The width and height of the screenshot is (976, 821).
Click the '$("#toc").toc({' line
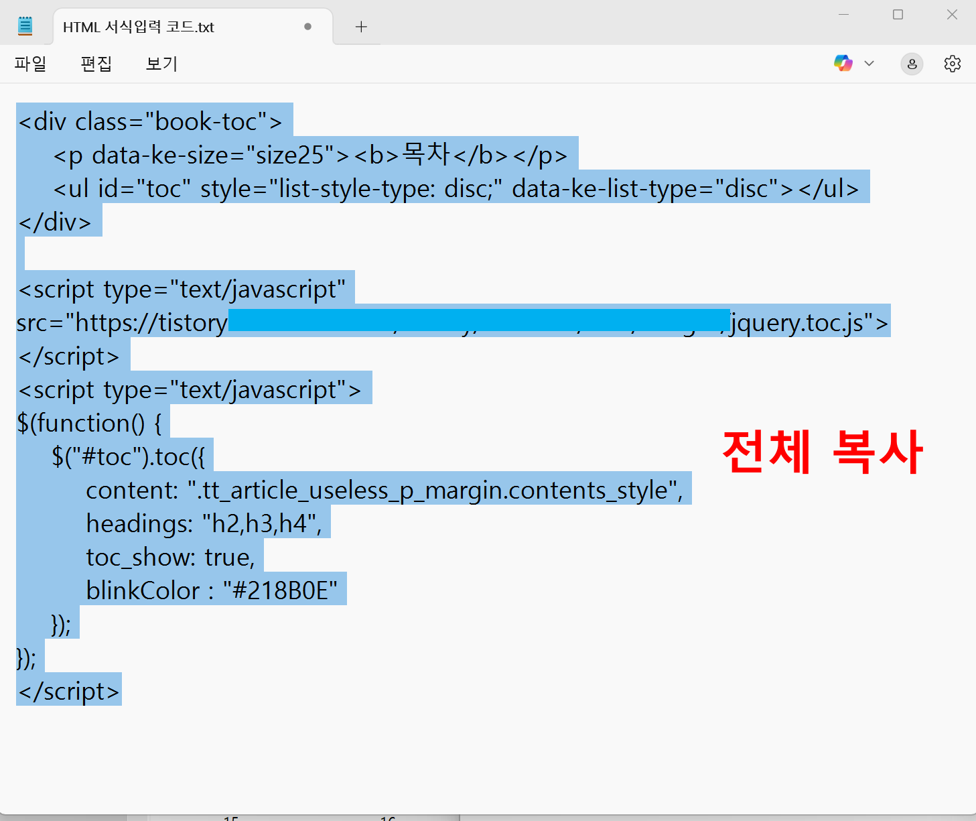coord(129,456)
